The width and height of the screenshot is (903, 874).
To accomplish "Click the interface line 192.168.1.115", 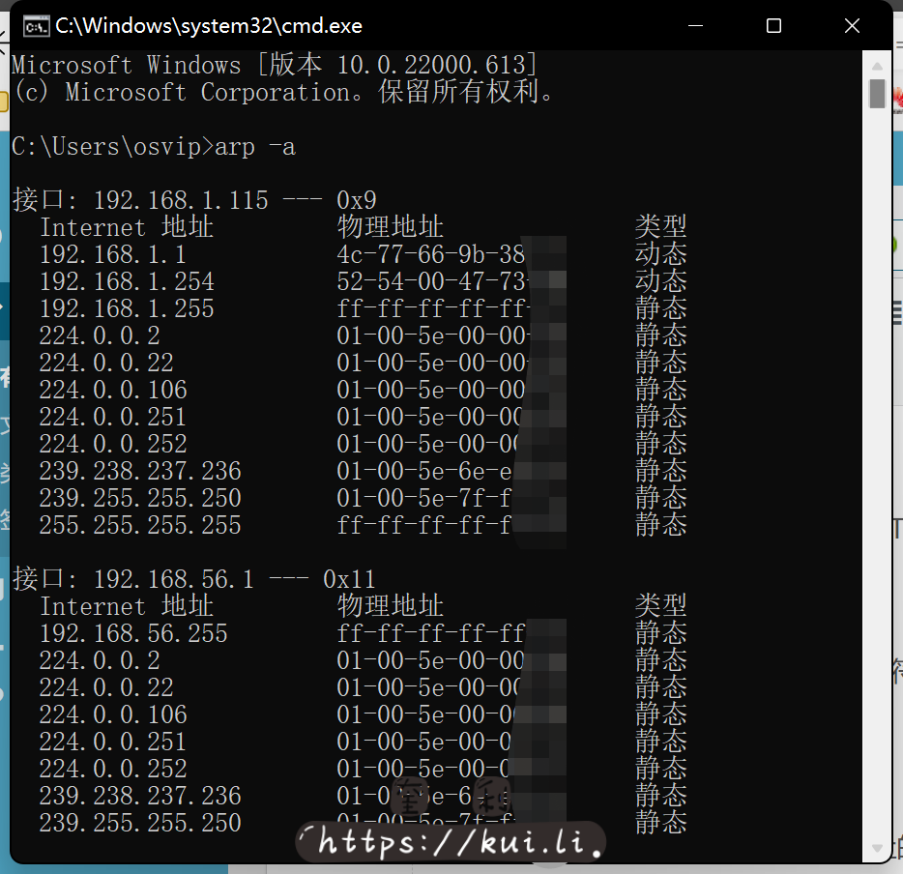I will coord(180,199).
